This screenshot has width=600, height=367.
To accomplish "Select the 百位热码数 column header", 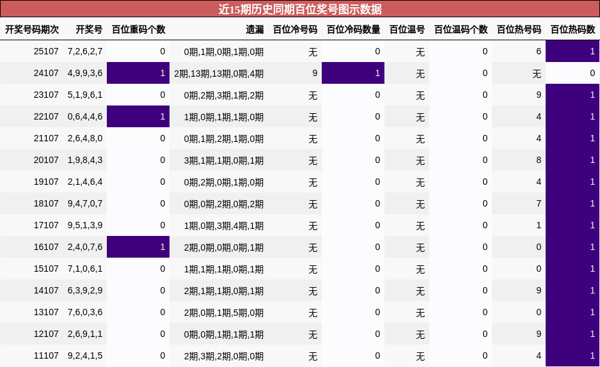I will click(x=572, y=29).
